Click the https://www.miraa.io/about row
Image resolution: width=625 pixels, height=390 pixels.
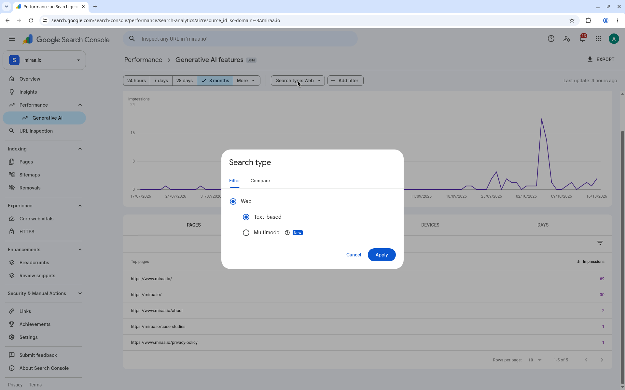point(368,311)
